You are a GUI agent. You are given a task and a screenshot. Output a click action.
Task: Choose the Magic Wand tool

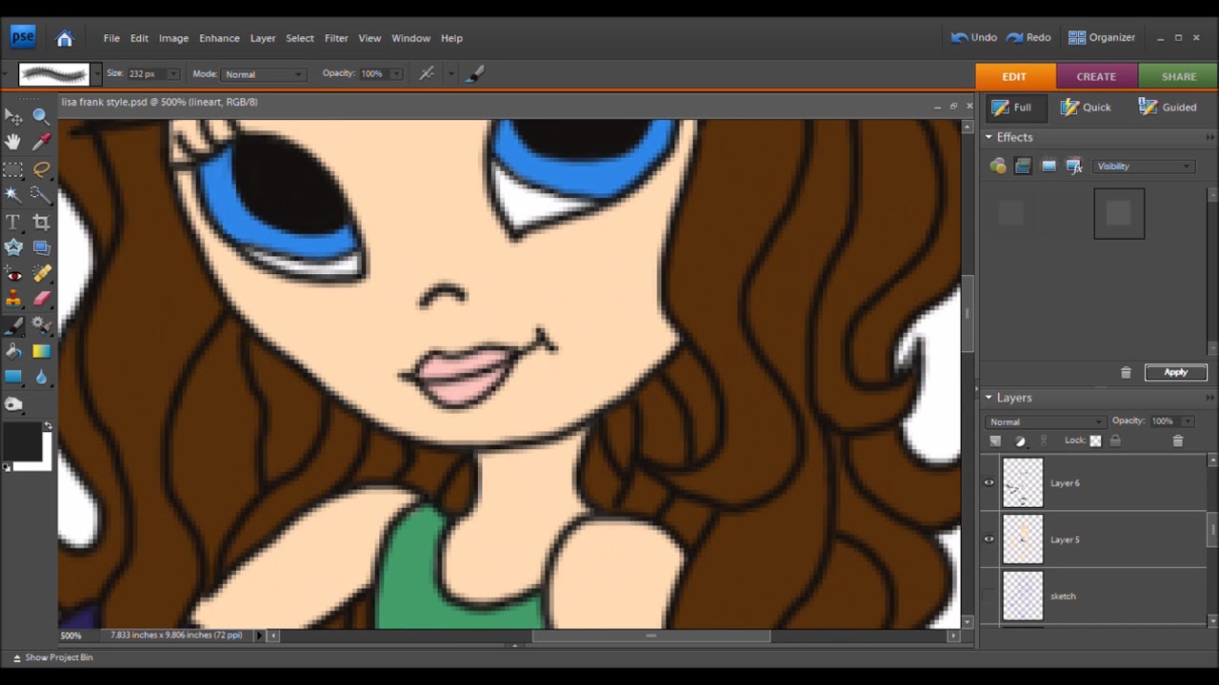(13, 195)
